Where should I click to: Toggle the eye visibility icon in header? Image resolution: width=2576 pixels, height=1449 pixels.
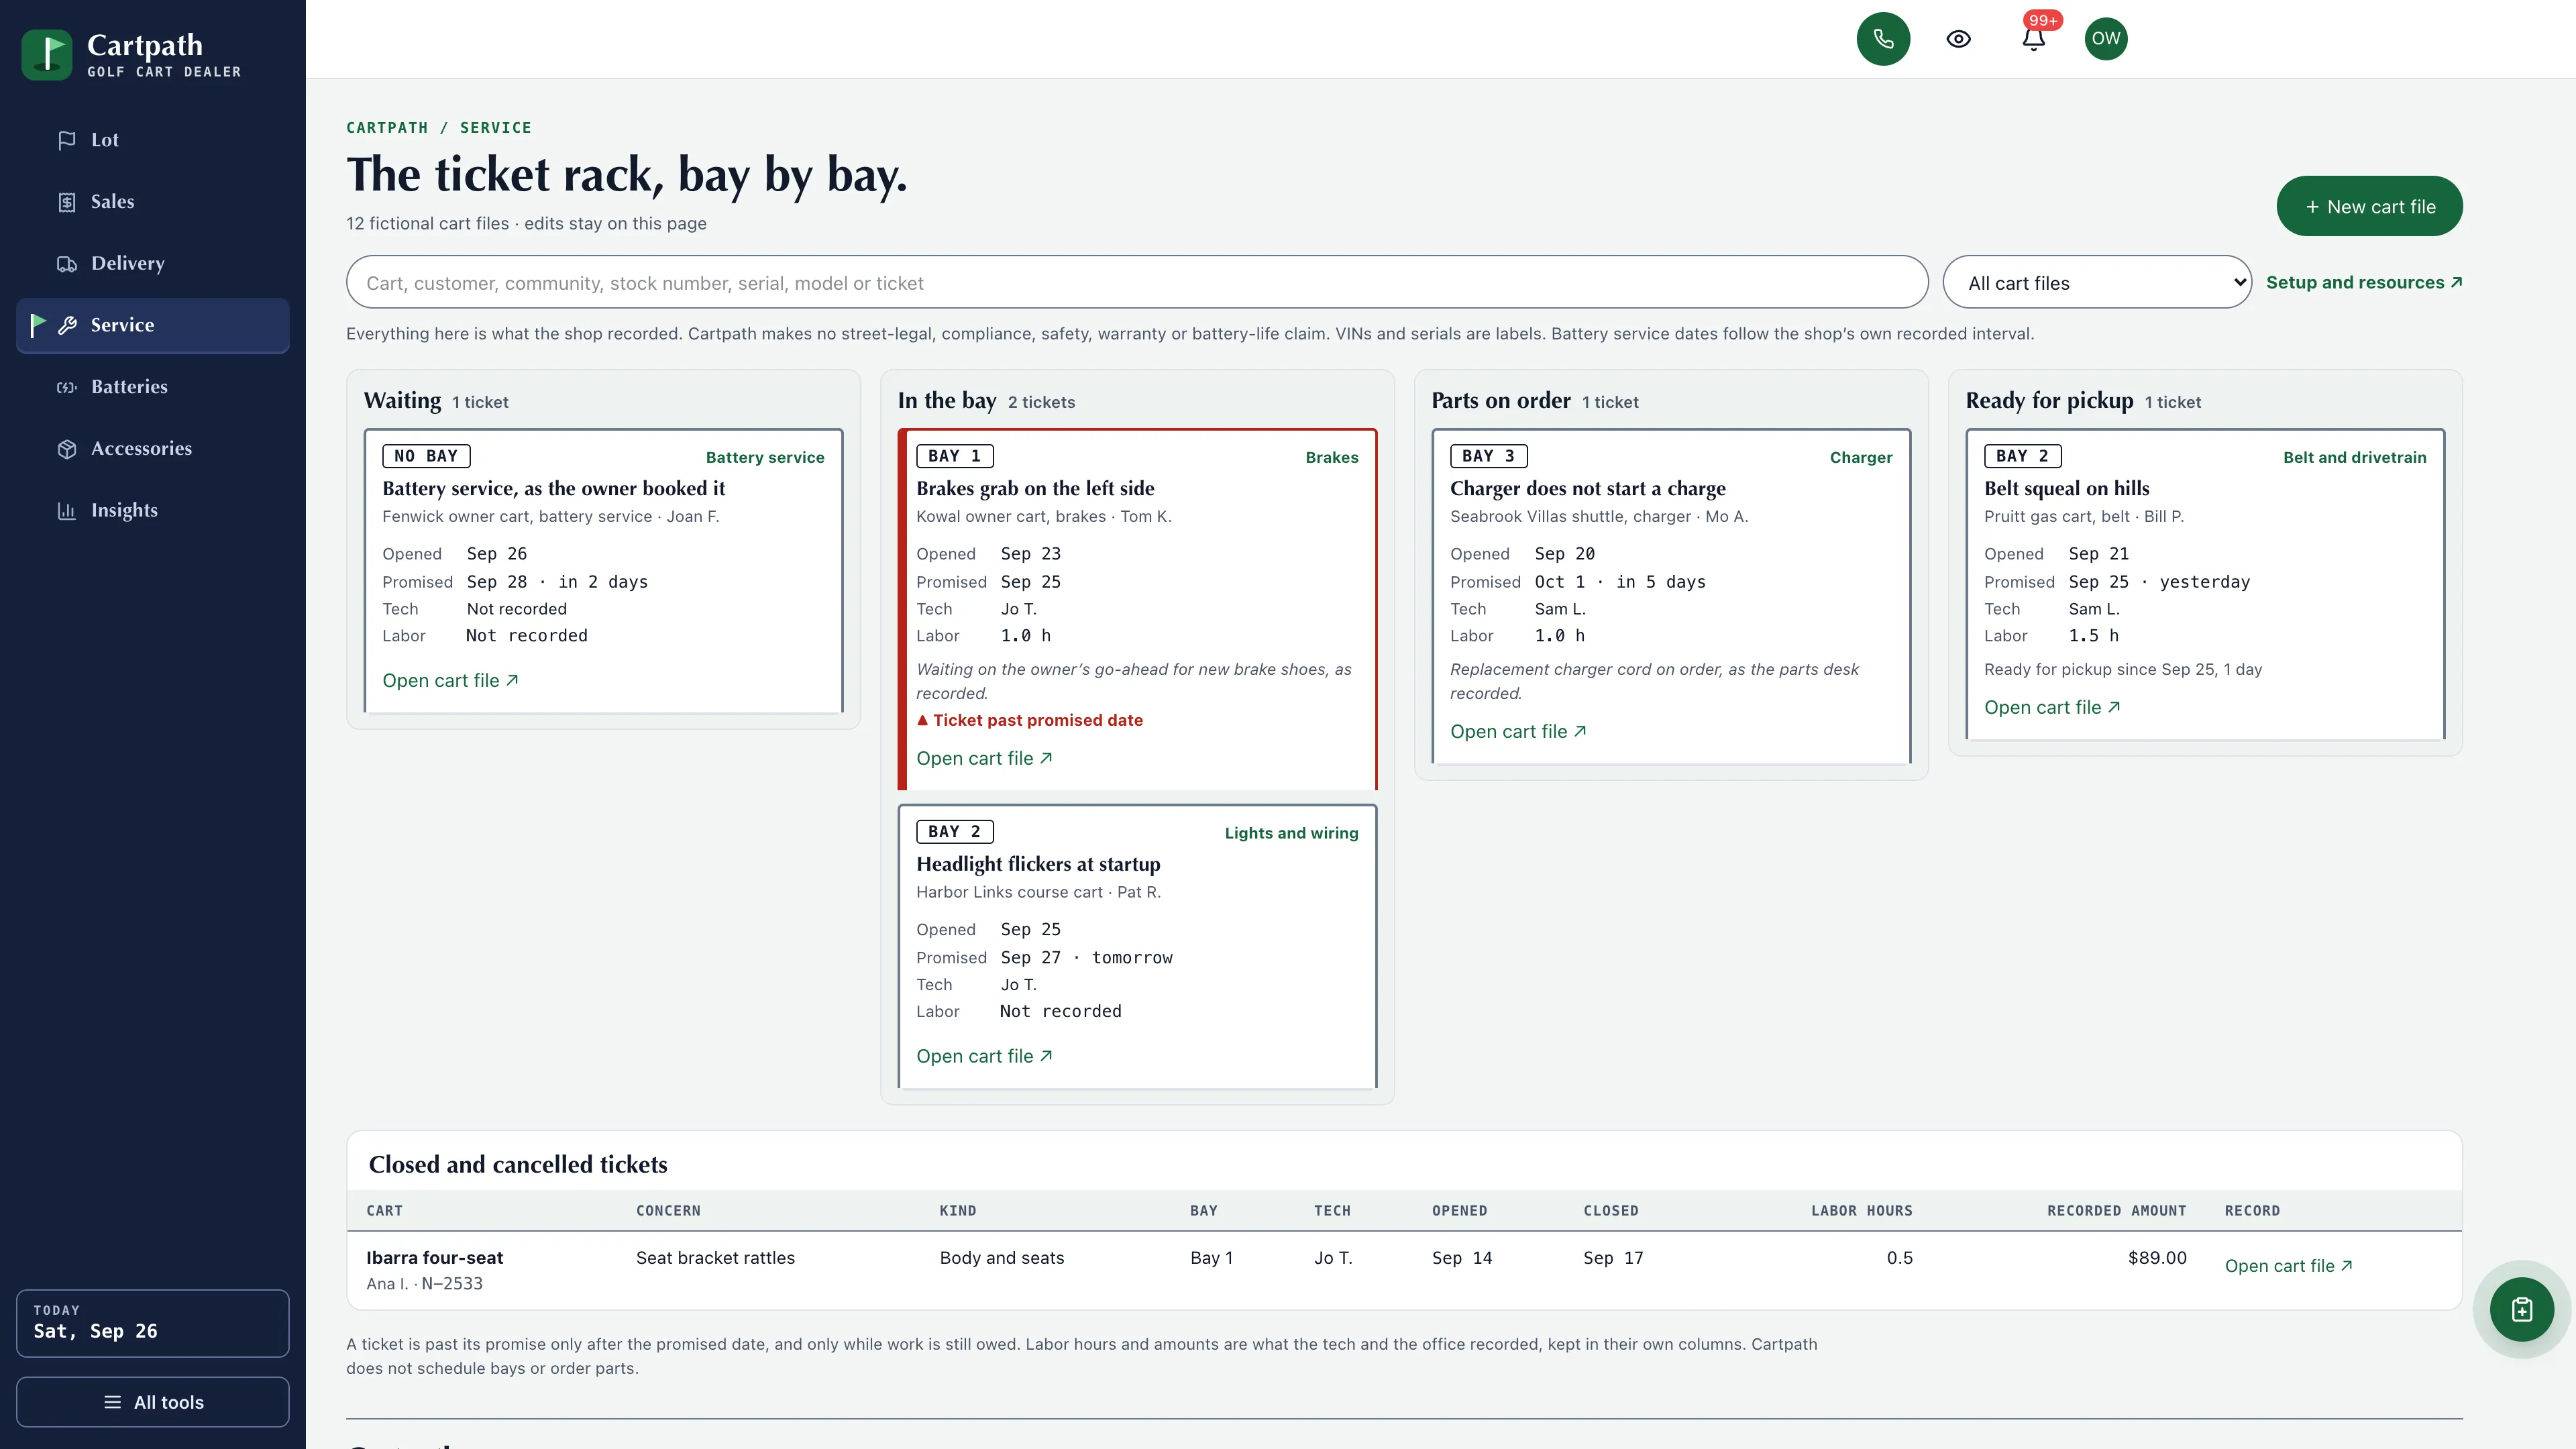[1958, 39]
